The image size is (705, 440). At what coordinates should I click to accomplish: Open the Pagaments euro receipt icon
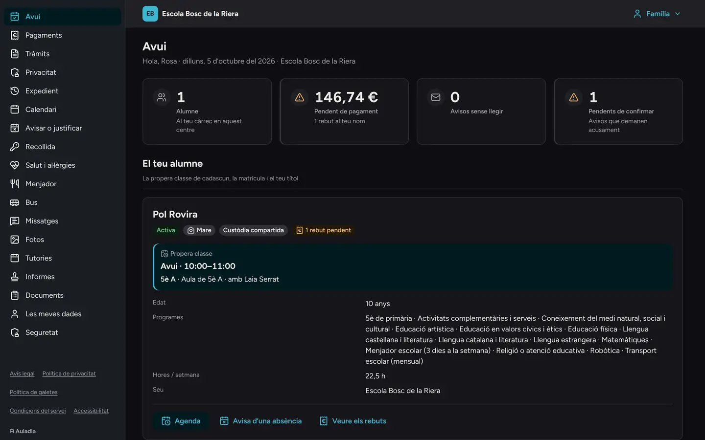click(x=15, y=35)
